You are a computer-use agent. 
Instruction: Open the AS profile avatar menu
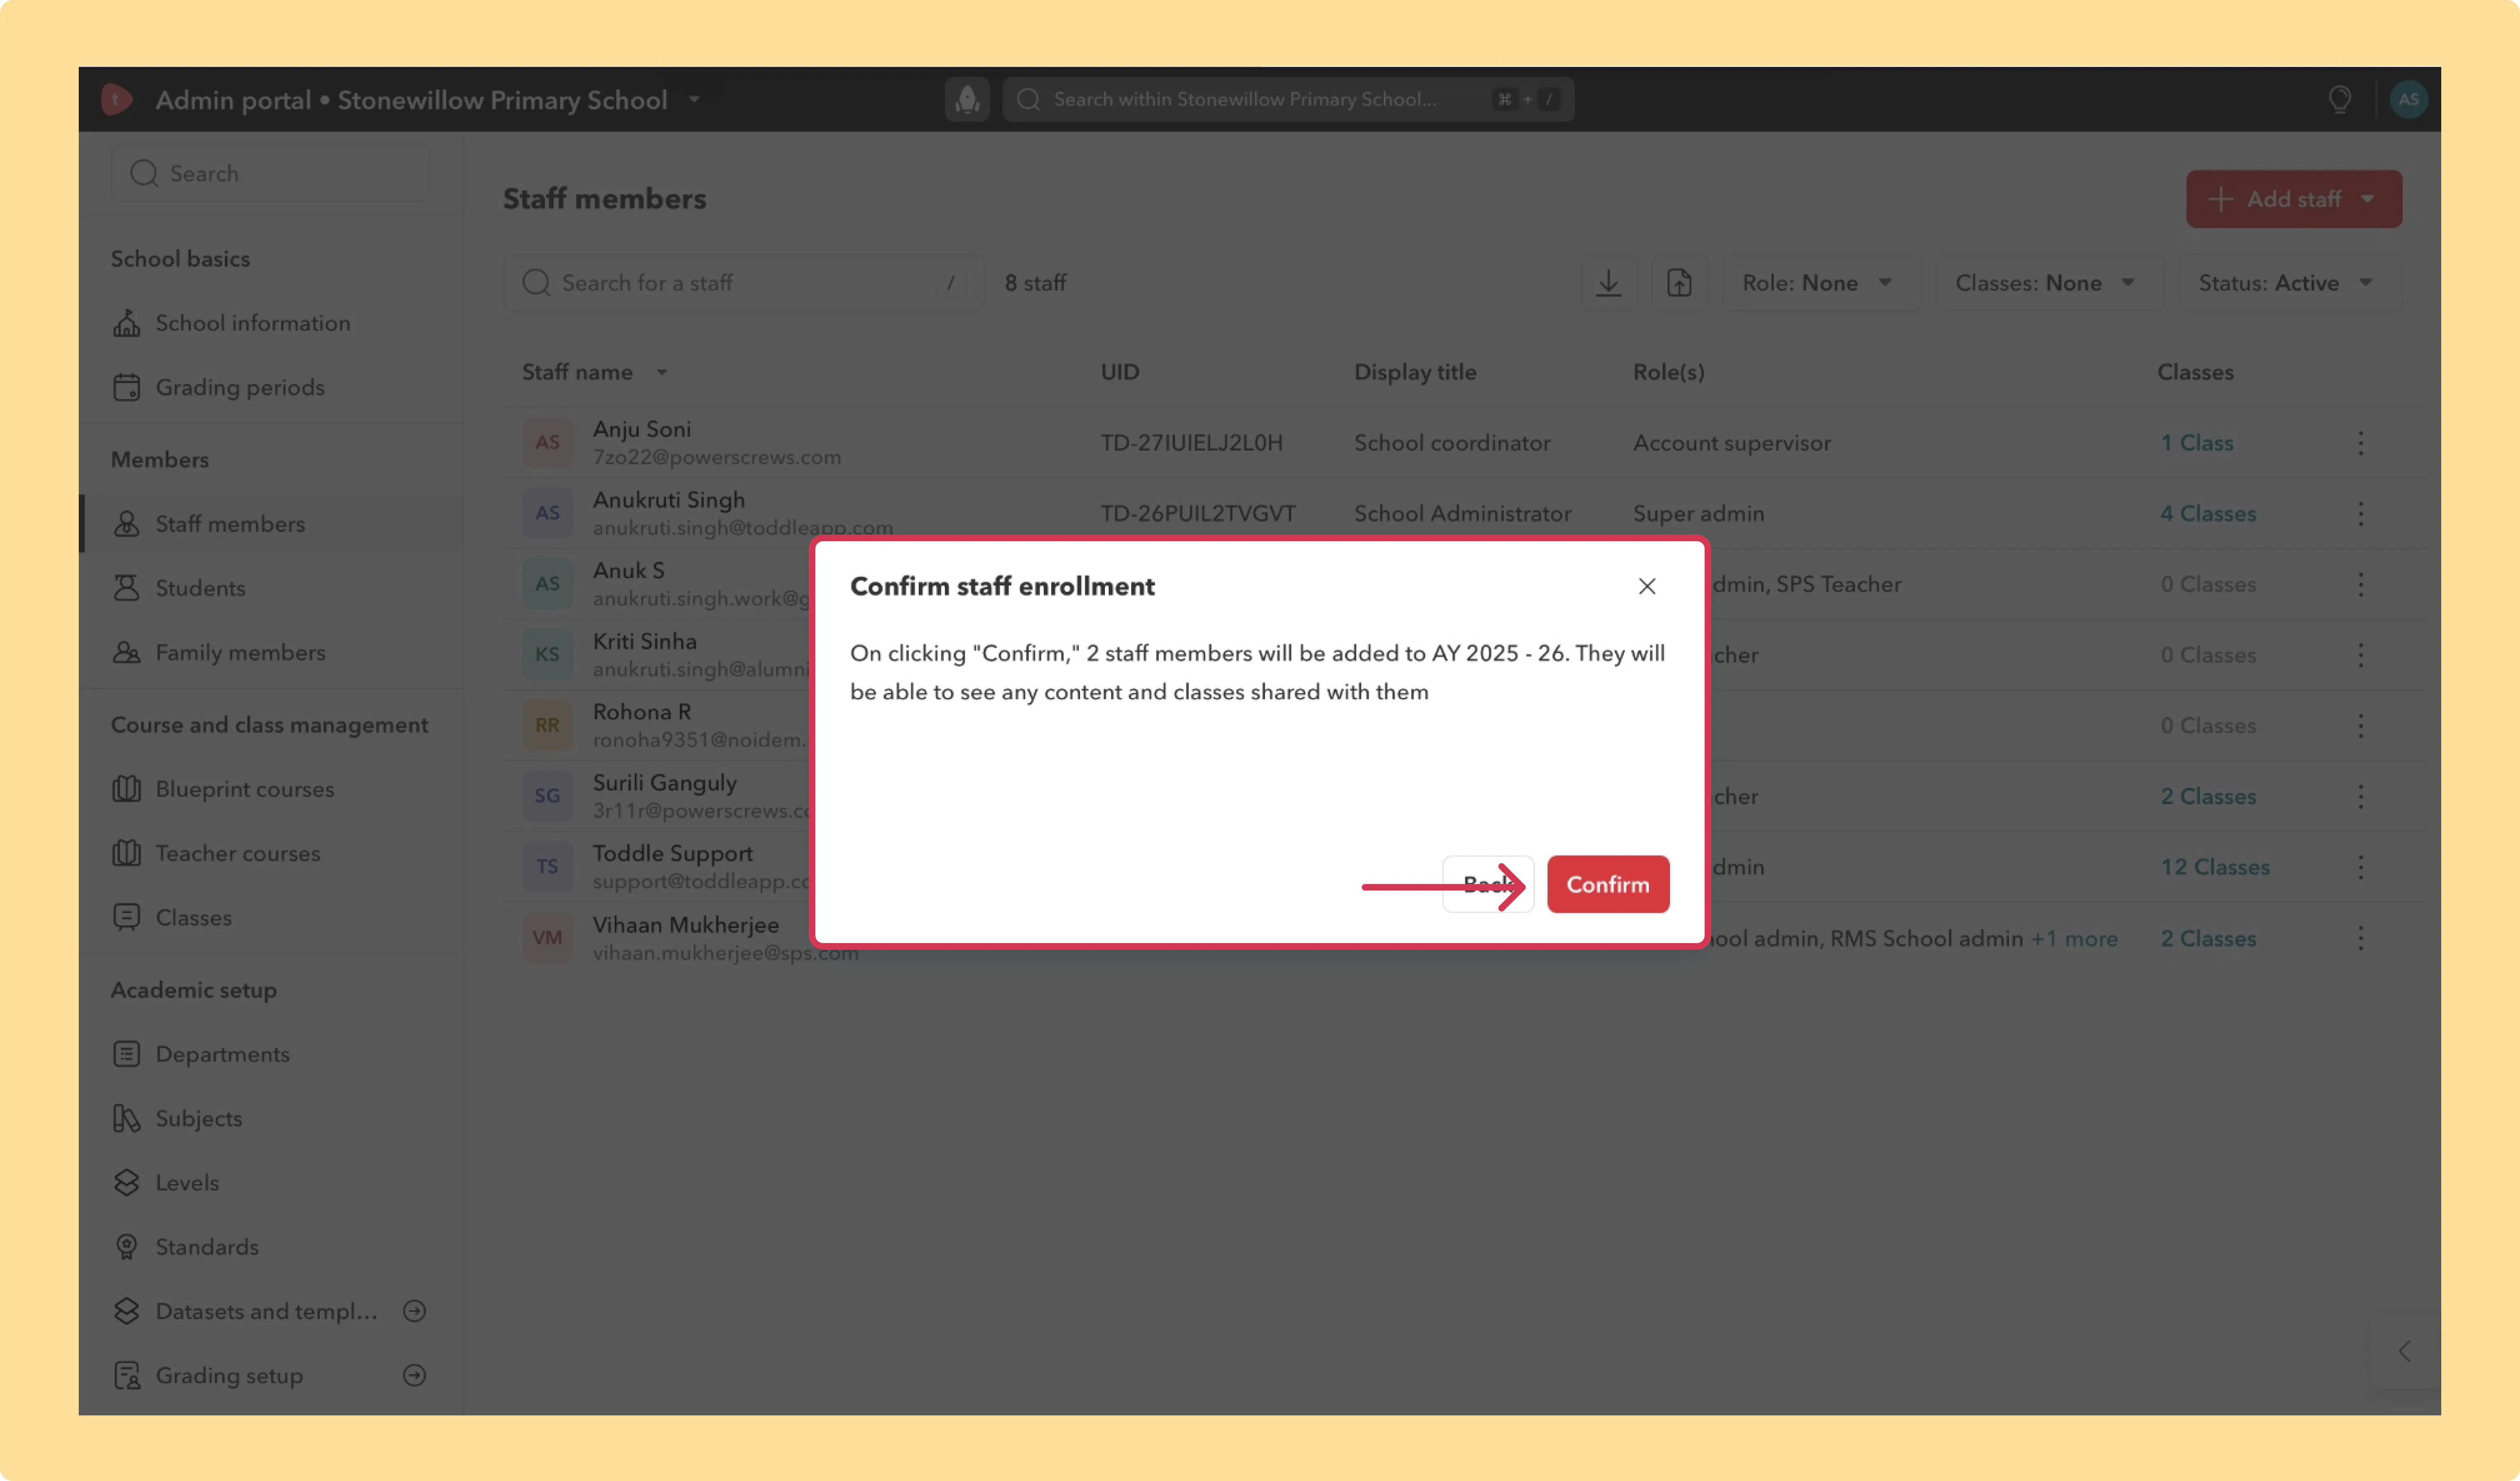point(2408,99)
